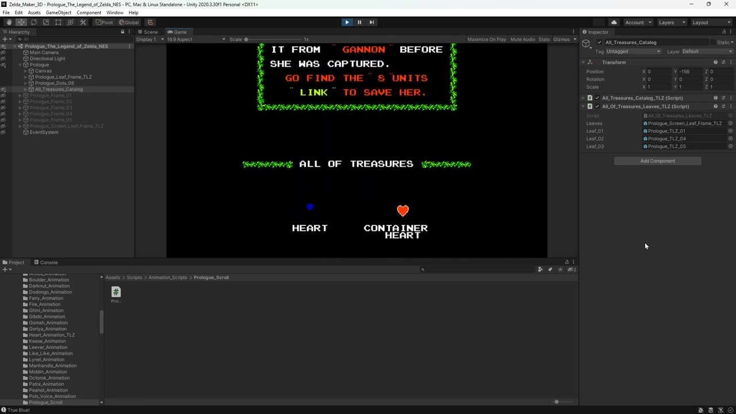
Task: Lock the Inspector panel
Action: (x=724, y=32)
